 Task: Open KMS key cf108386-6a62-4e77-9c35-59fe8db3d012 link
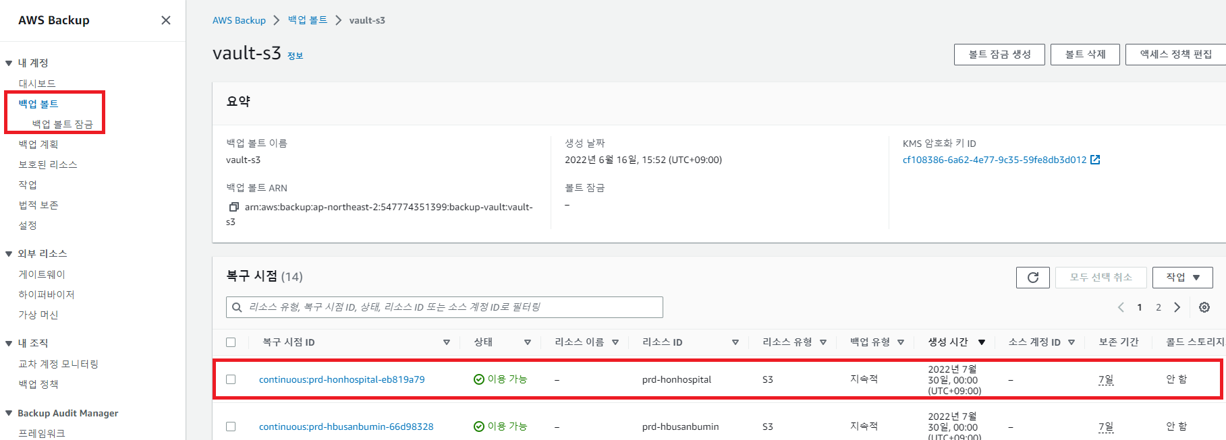tap(995, 160)
